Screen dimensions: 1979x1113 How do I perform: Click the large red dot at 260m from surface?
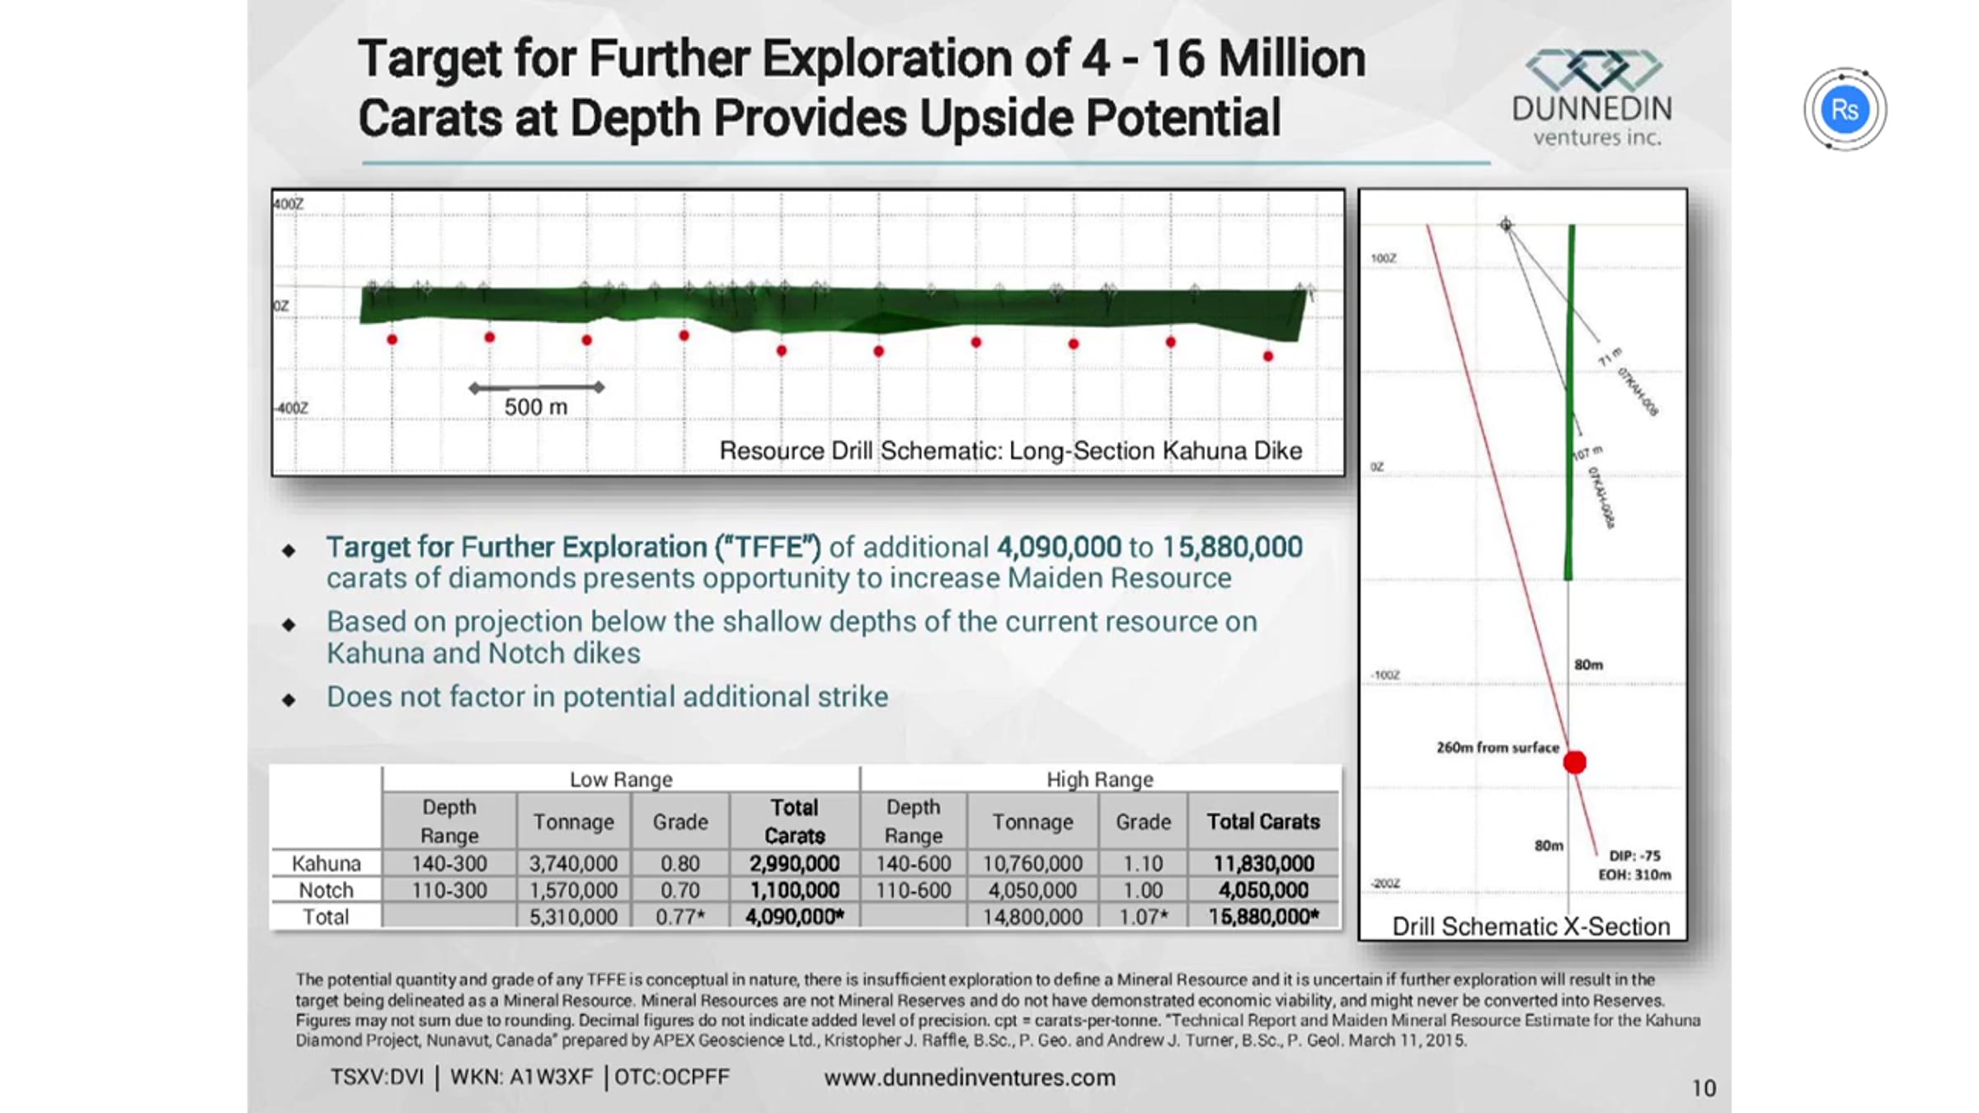pyautogui.click(x=1574, y=762)
